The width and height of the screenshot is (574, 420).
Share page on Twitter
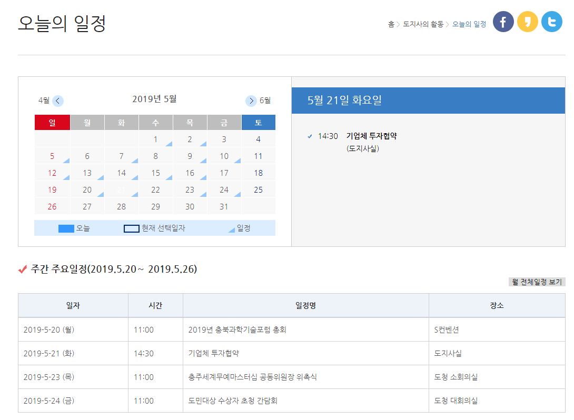click(x=552, y=22)
